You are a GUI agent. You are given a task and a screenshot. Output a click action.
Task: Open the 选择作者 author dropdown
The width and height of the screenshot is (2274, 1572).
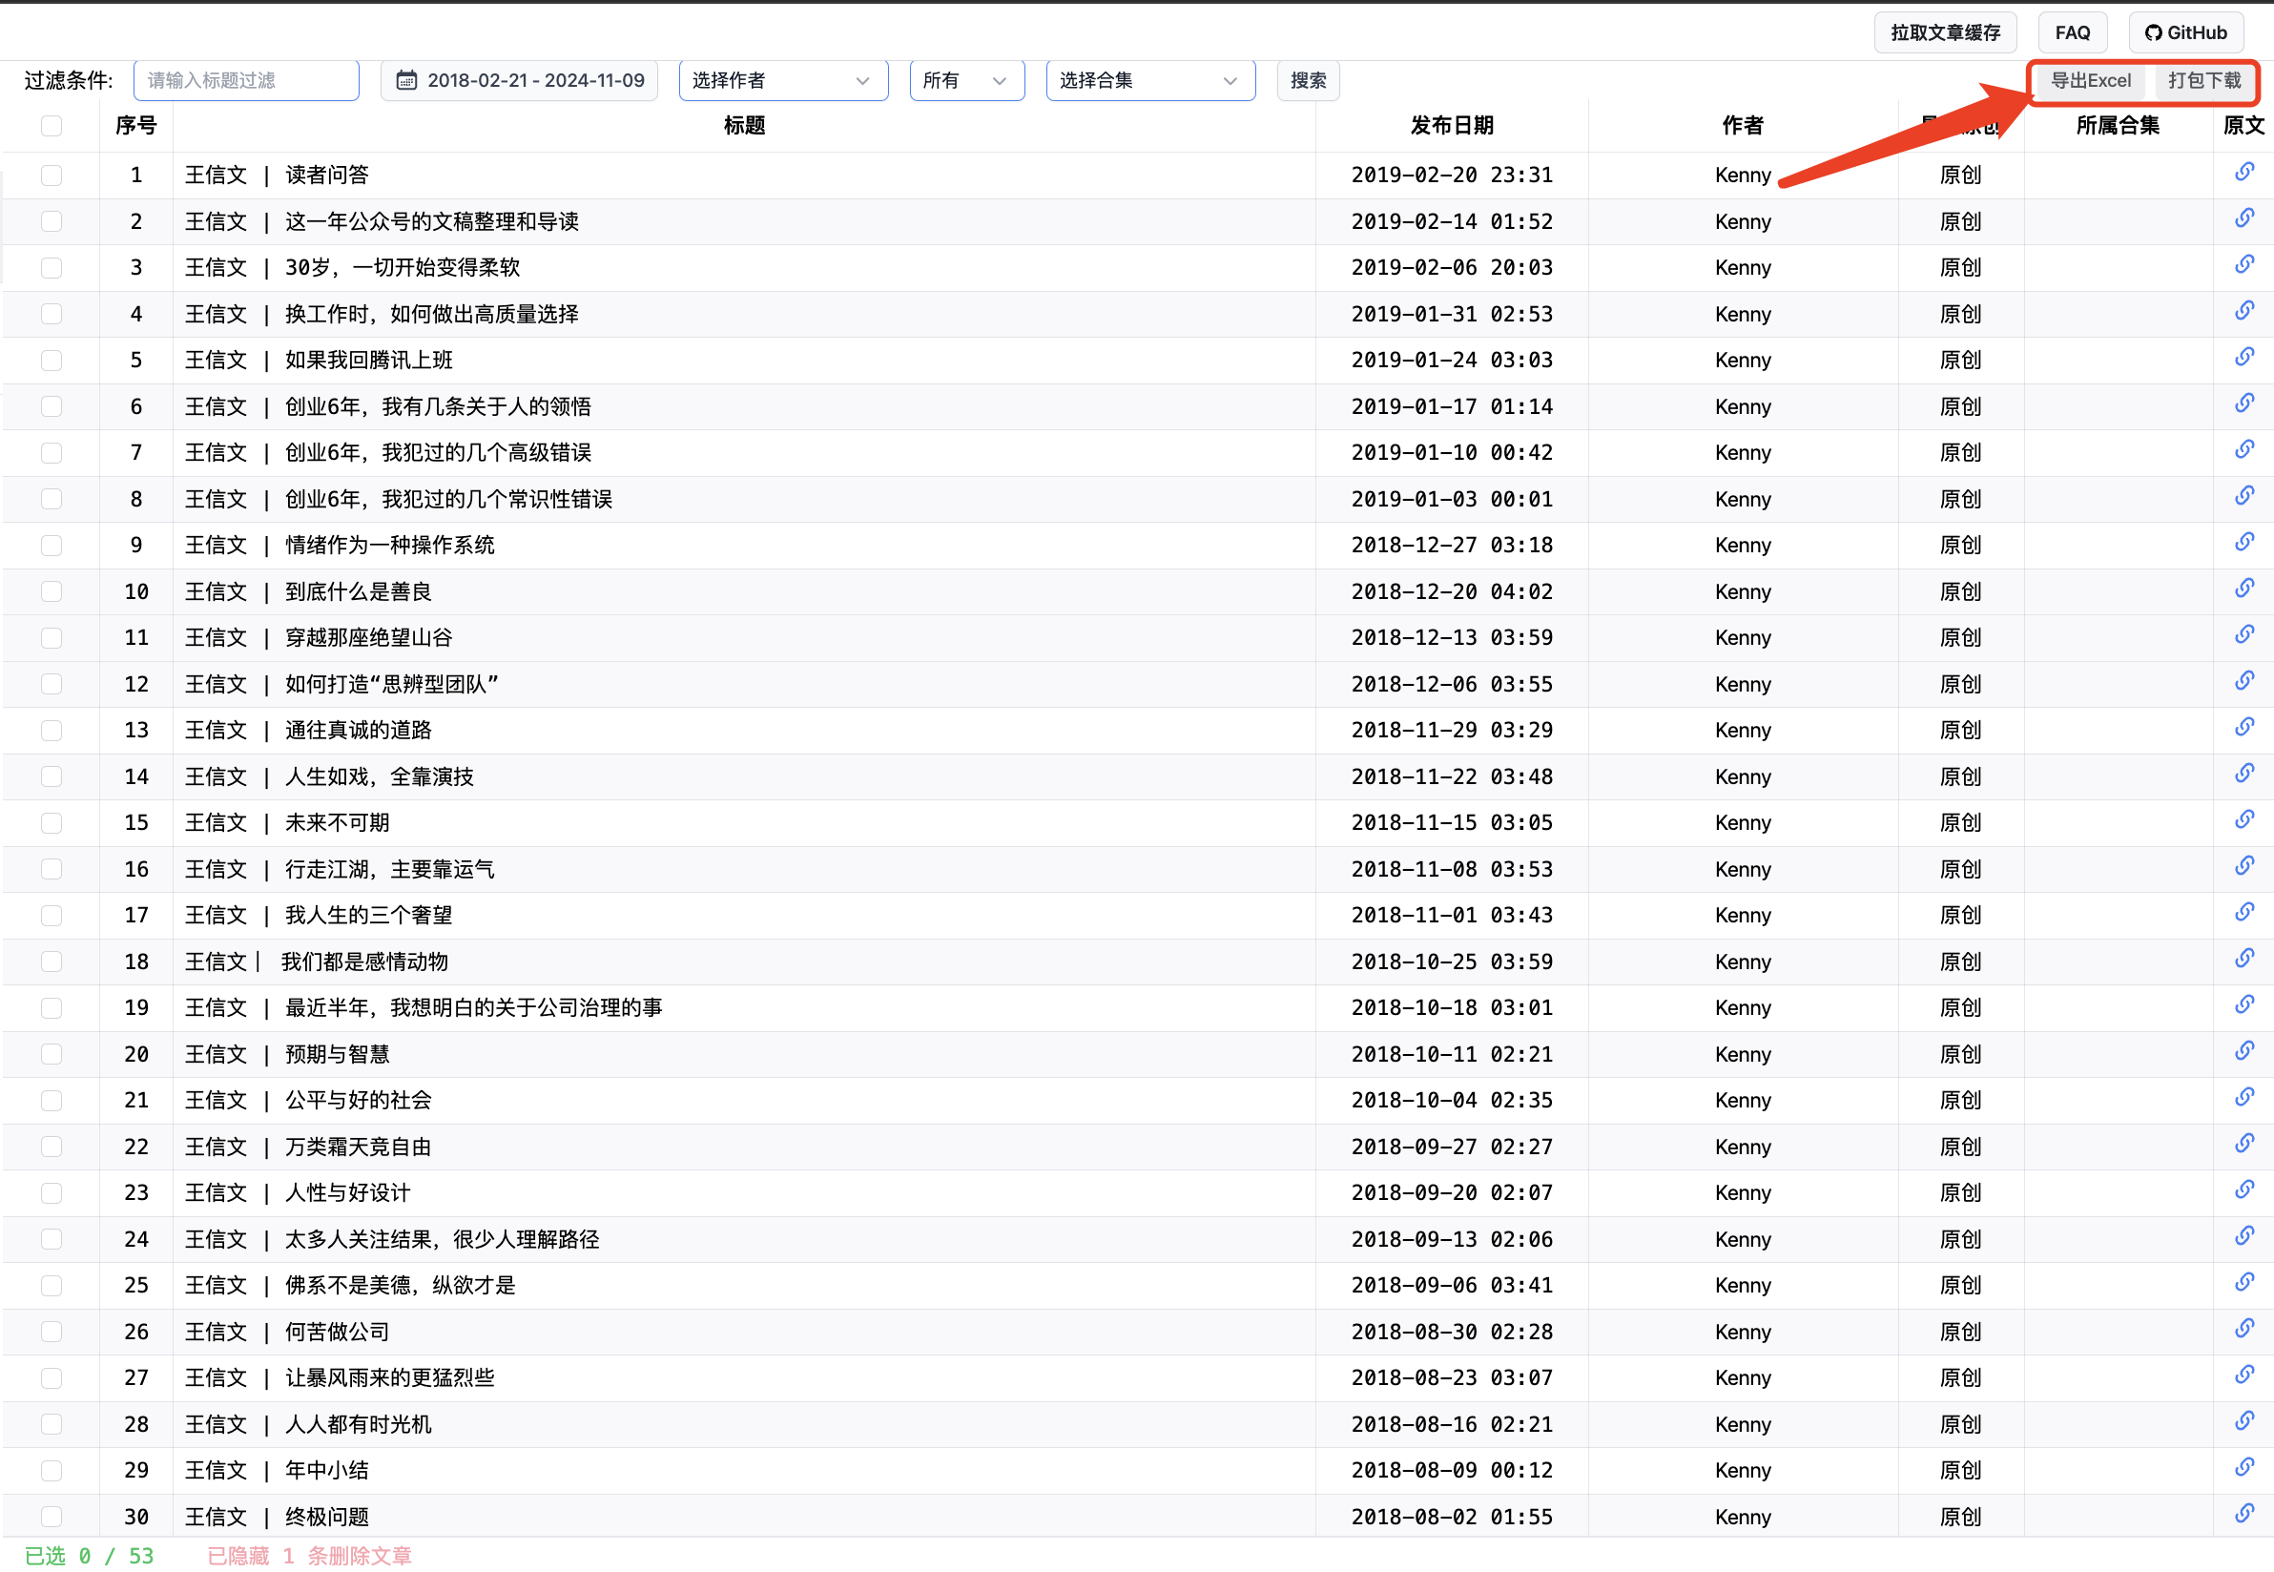[x=783, y=81]
